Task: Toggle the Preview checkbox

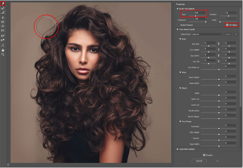Action: pyautogui.click(x=204, y=155)
